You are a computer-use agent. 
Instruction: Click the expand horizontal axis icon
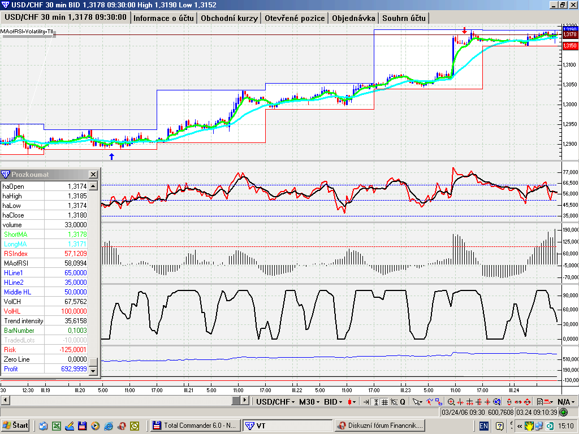click(470, 402)
